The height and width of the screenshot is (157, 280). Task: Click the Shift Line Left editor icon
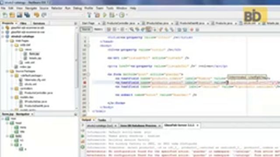179,30
